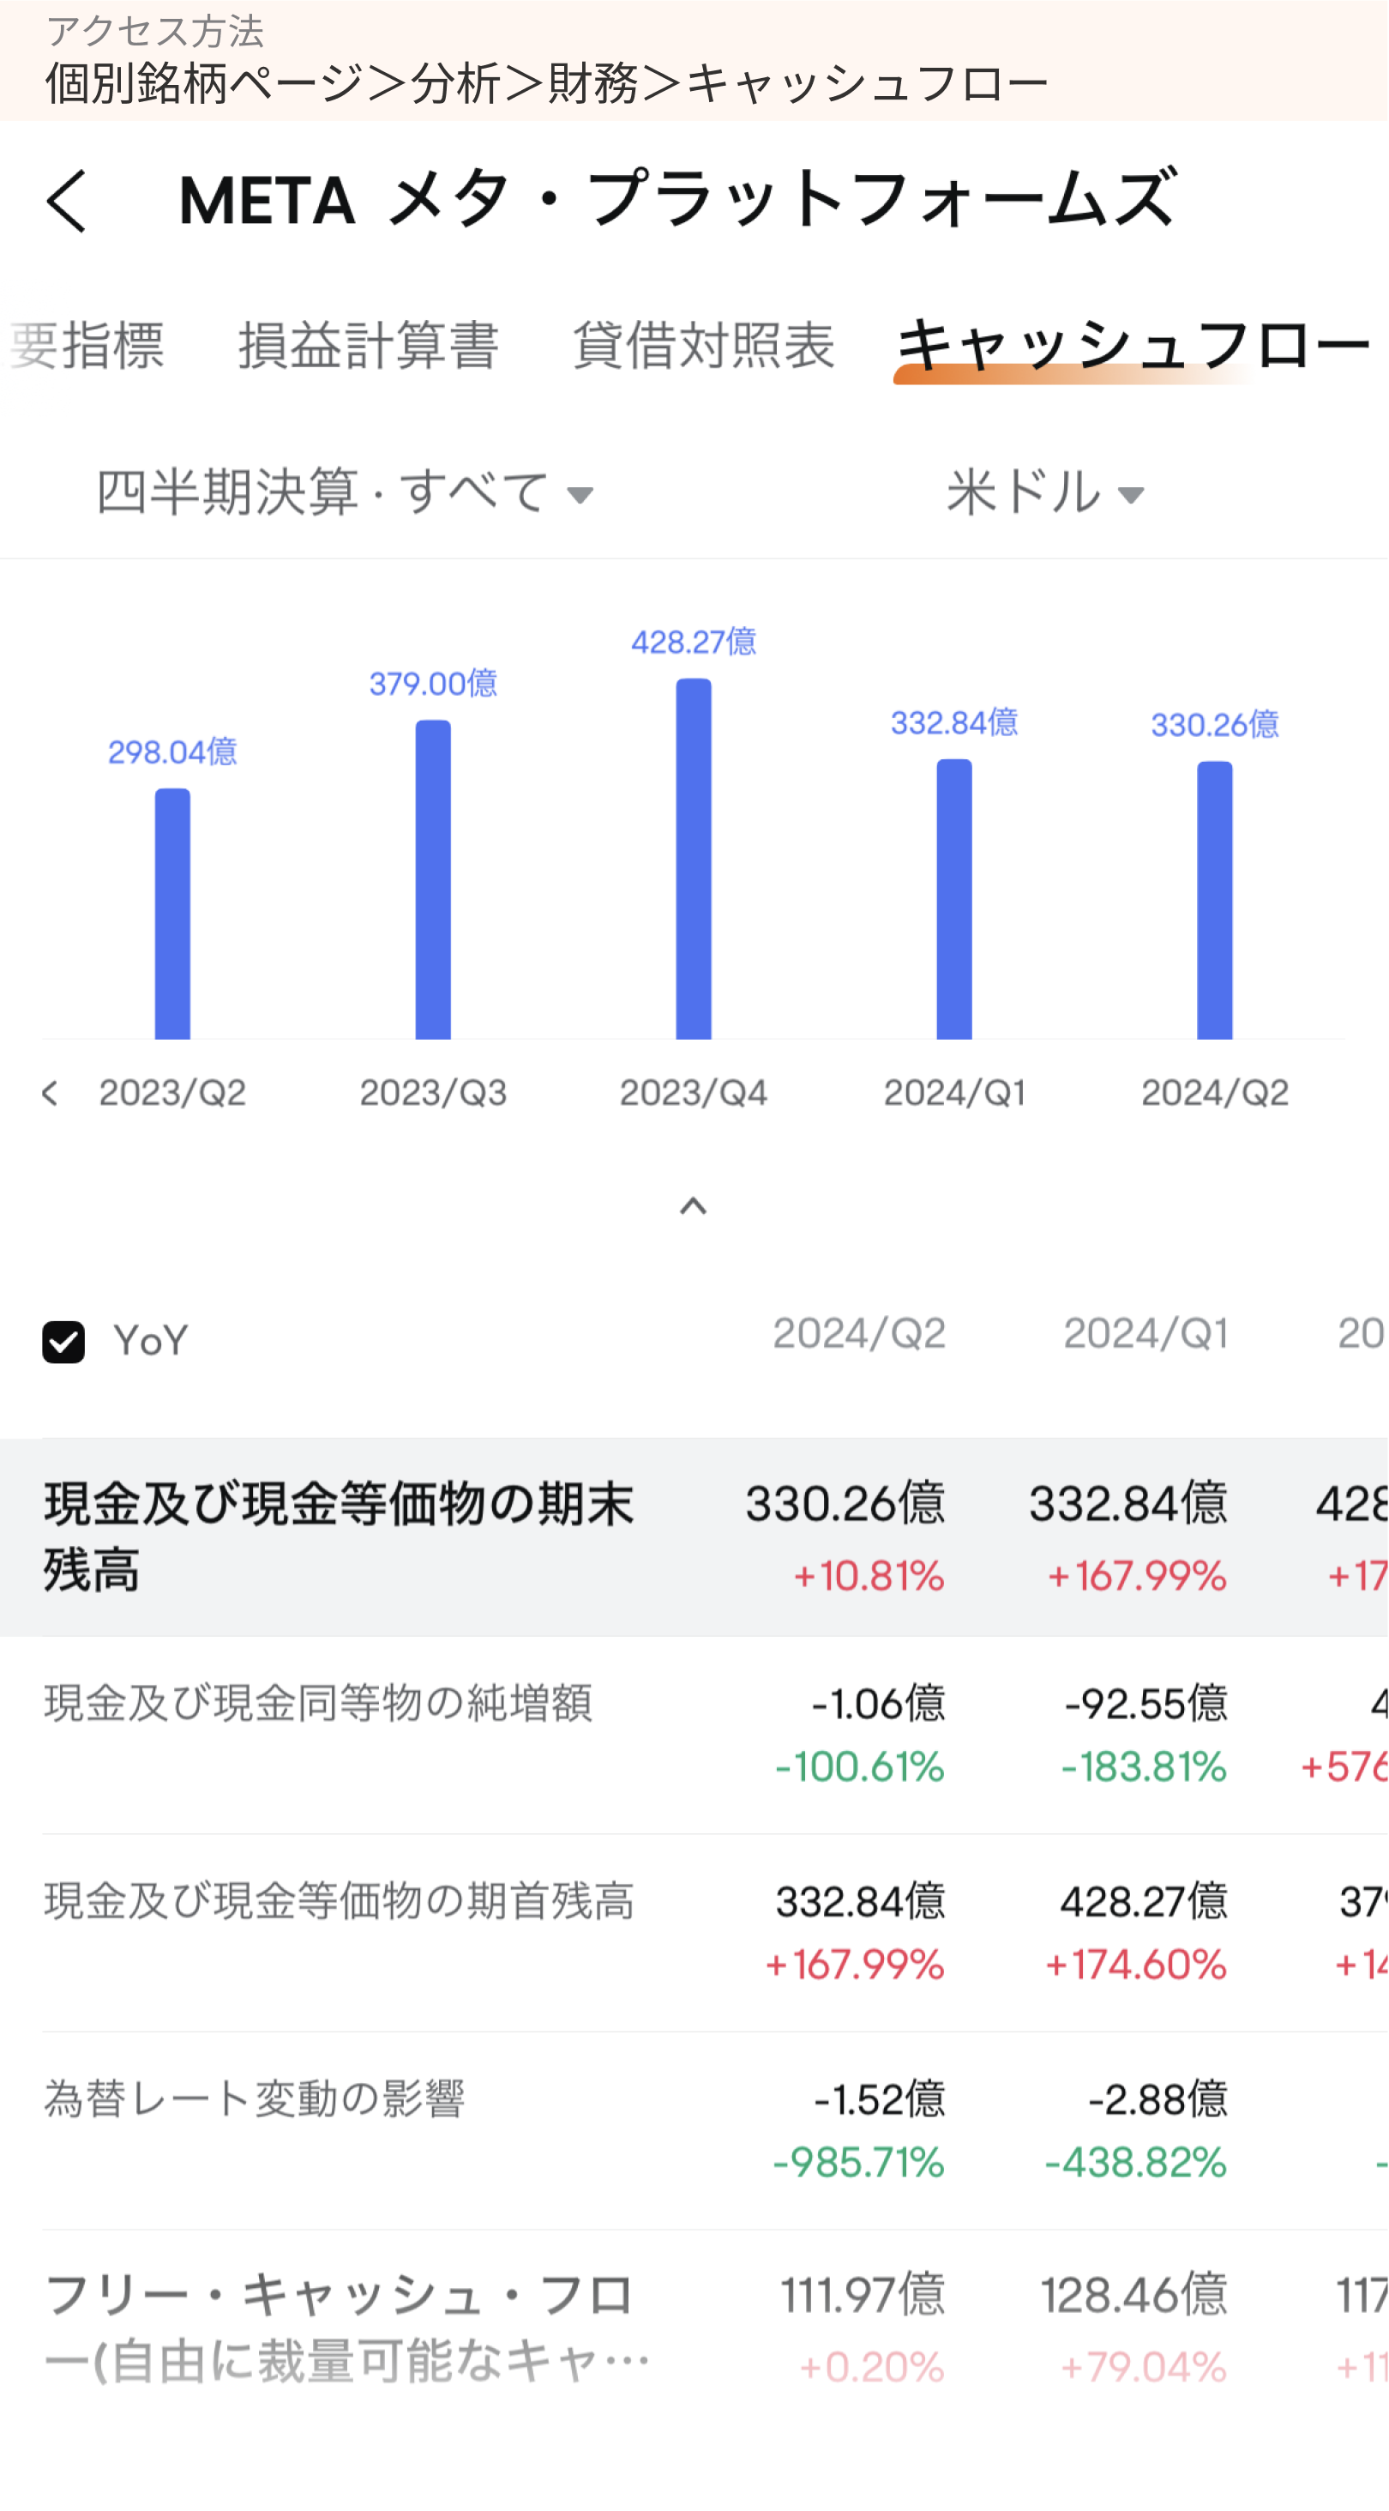The width and height of the screenshot is (1389, 2511).
Task: Click the 2024/Q2 table column header
Action: point(859,1333)
